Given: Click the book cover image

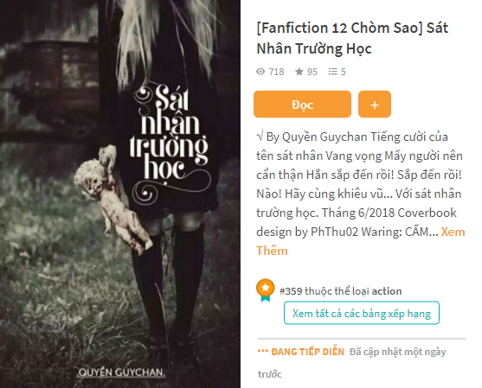Looking at the screenshot, I should coord(120,194).
